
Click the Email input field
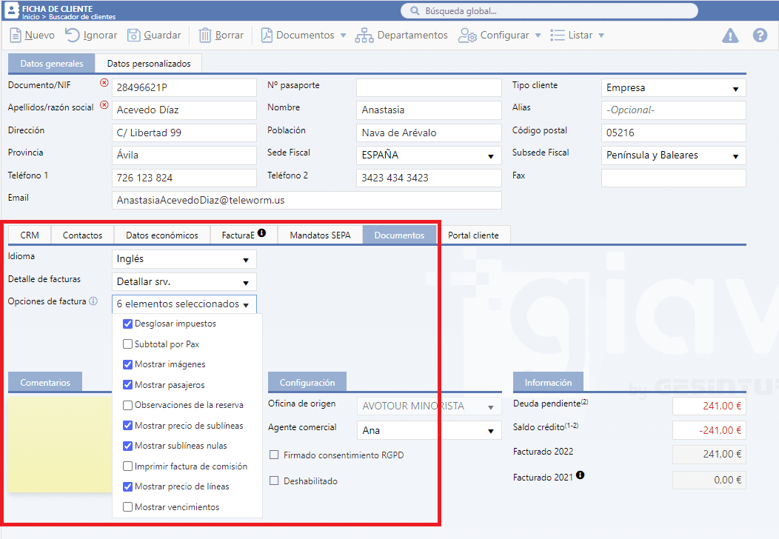[x=307, y=200]
